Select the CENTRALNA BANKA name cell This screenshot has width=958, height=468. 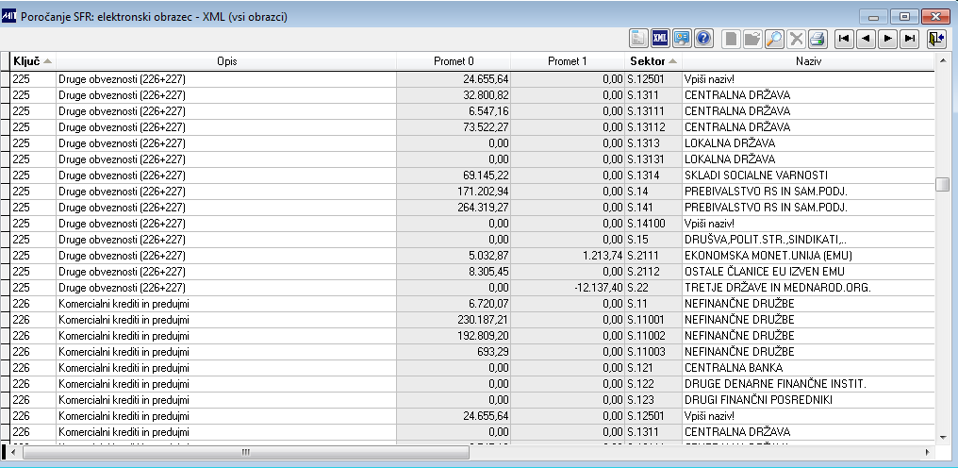coord(808,368)
